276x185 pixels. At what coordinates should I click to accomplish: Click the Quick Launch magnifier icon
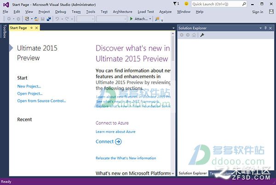[x=244, y=4]
